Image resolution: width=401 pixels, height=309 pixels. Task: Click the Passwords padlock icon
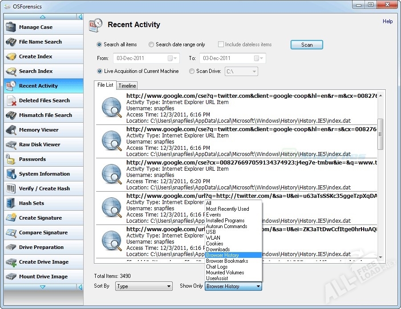tap(11, 159)
